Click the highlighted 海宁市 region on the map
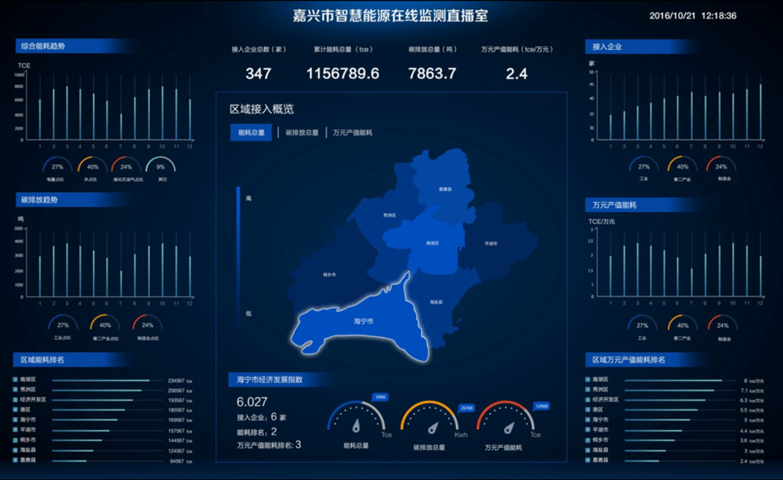This screenshot has width=783, height=480. [x=363, y=322]
